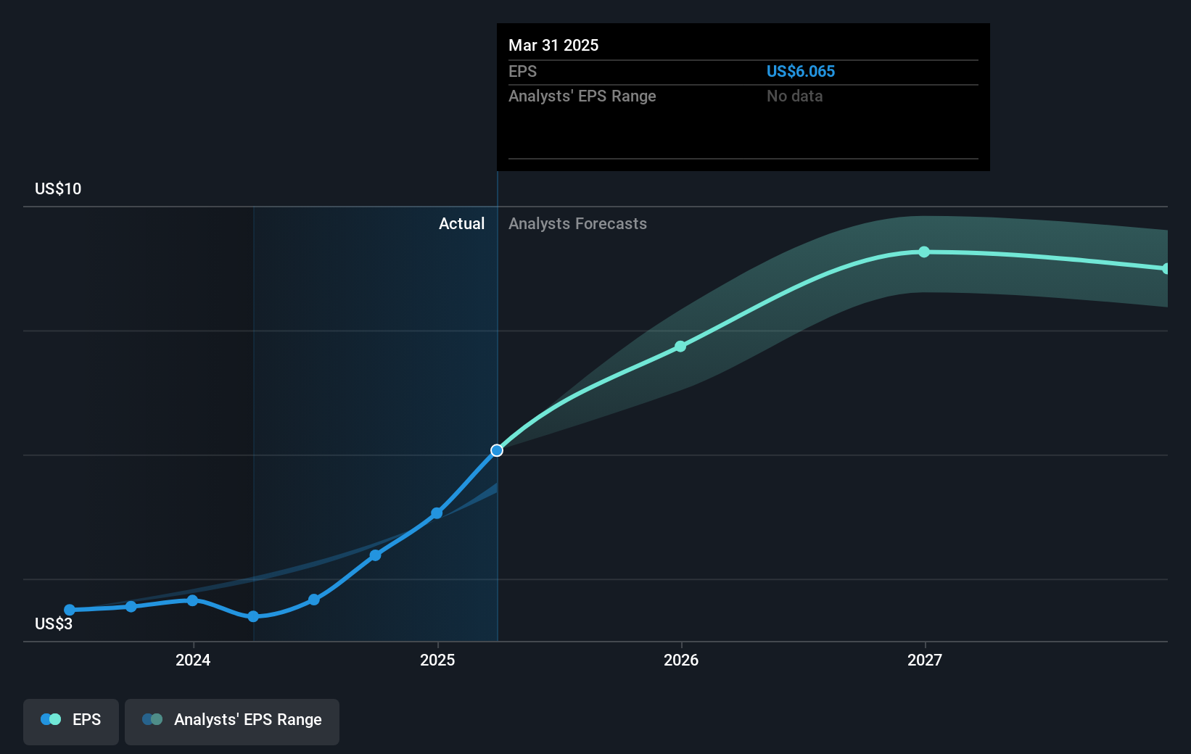
Task: Click the 2027 forecast EPS data point
Action: (924, 252)
